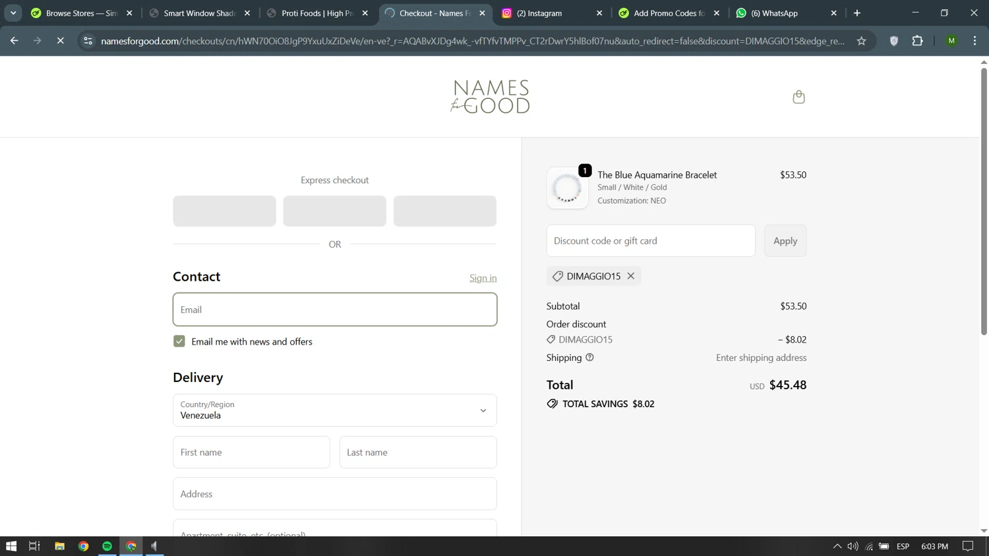Screen dimensions: 989x556
Task: Focus the Discount code or gift card field
Action: (x=651, y=241)
